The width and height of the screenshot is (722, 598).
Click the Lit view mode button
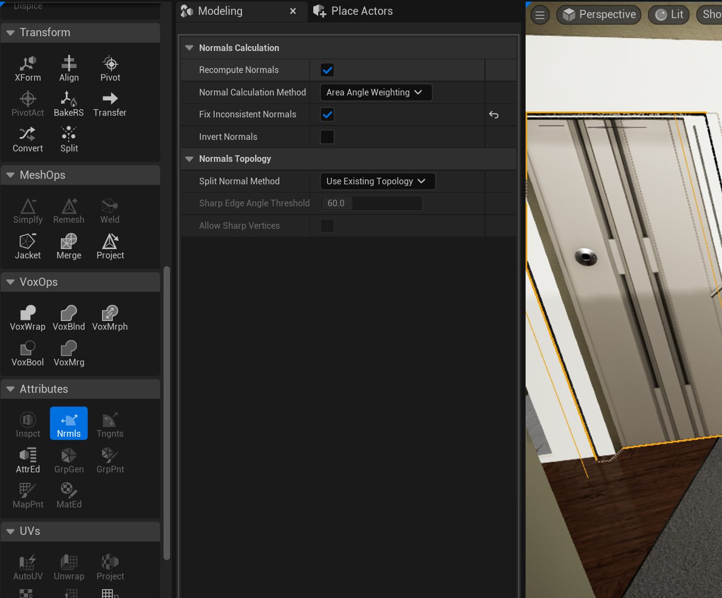point(669,15)
